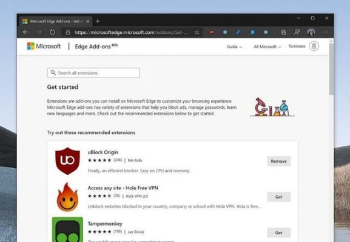Click the Tampermonkey extension icon

click(67, 229)
